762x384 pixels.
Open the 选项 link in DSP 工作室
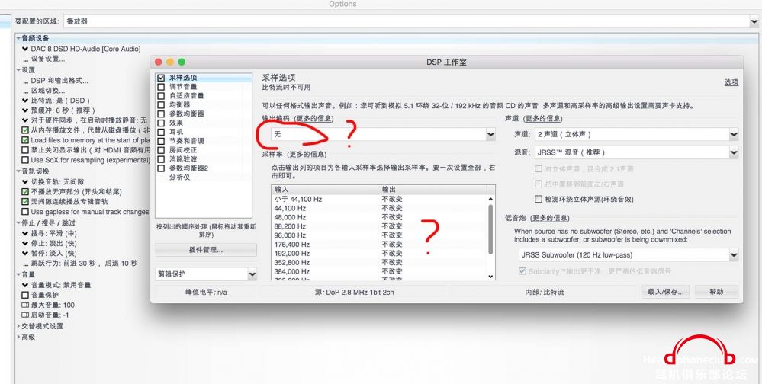(x=731, y=82)
